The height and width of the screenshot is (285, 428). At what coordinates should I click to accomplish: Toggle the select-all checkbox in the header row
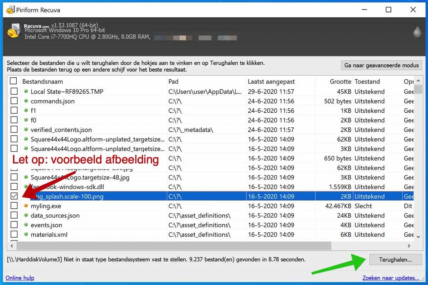[13, 81]
